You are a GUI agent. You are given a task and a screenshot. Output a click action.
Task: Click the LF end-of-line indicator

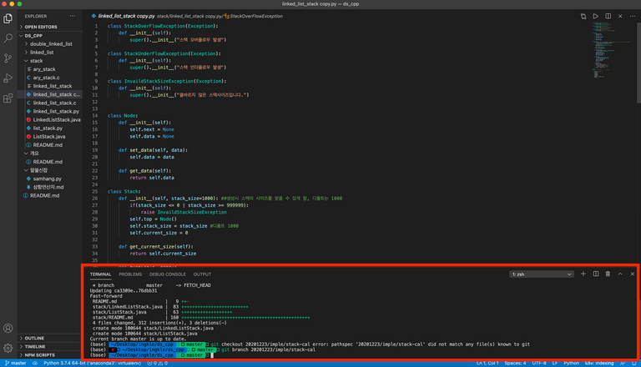click(x=555, y=363)
